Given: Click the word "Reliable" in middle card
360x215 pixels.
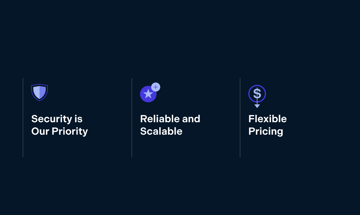Looking at the screenshot, I should click(x=160, y=119).
